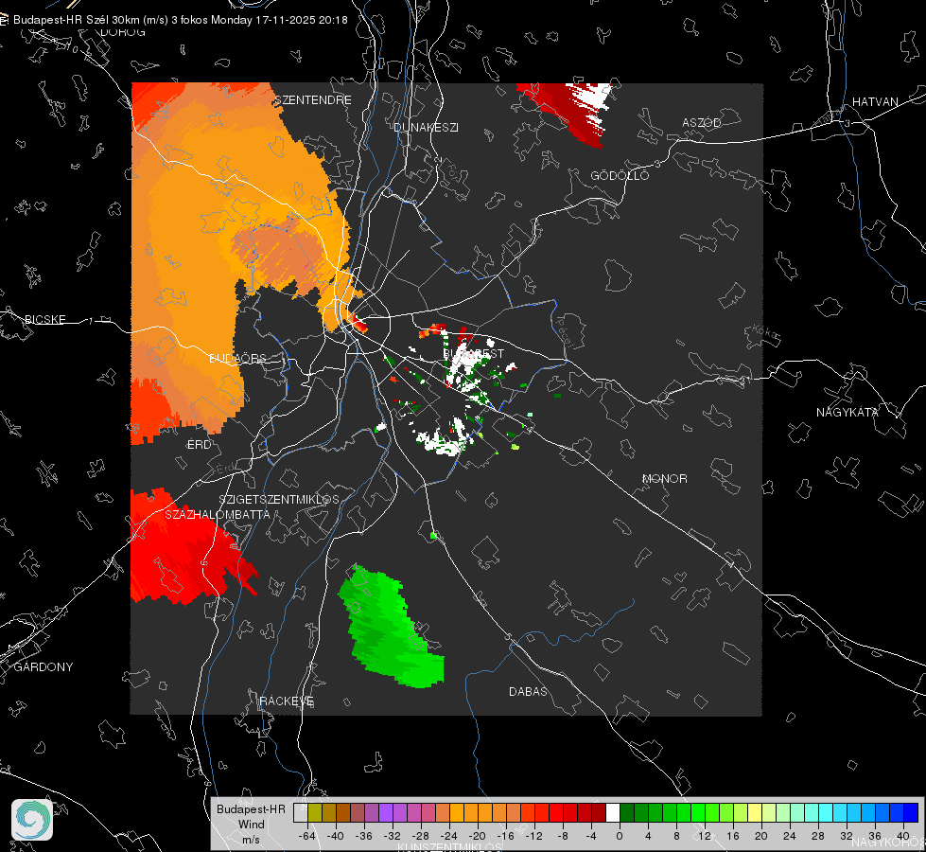
Task: Click the -24 legend scale value
Action: click(449, 836)
